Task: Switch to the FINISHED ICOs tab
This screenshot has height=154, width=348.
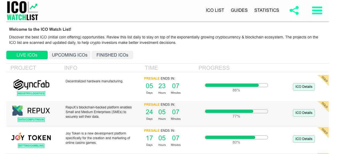Action: point(112,55)
